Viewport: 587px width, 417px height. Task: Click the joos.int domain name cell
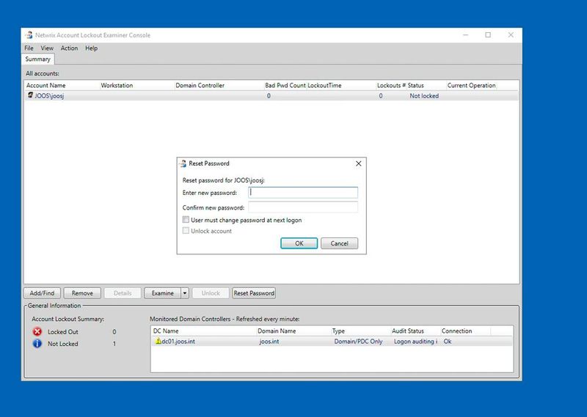269,341
